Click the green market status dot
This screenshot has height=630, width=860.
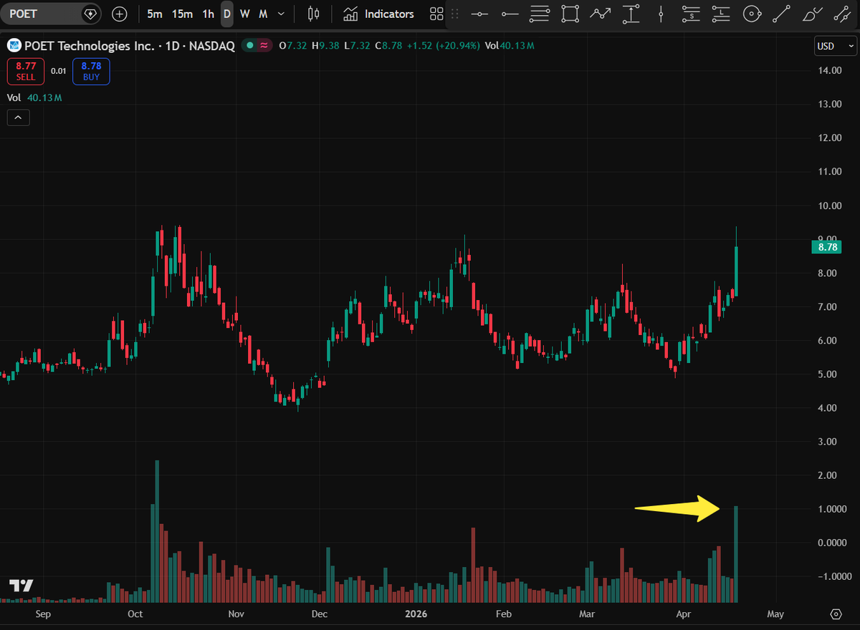coord(249,46)
